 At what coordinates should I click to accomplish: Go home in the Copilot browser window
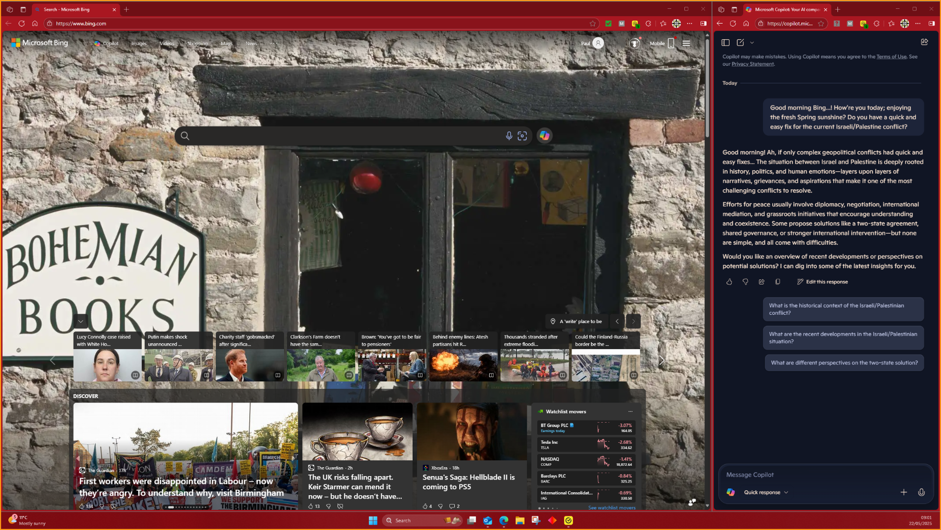(746, 24)
